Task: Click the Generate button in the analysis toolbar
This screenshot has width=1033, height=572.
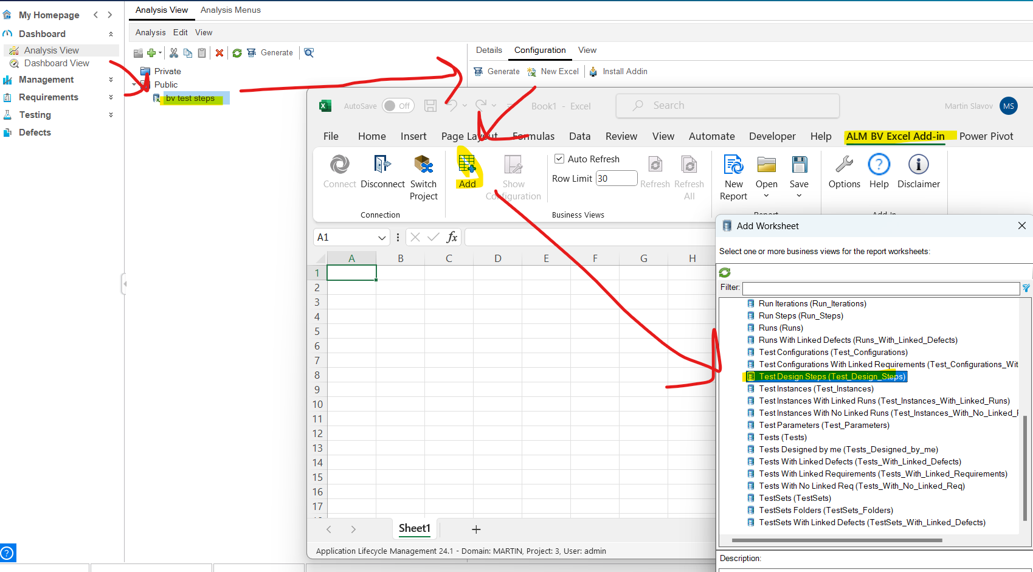Action: click(270, 52)
